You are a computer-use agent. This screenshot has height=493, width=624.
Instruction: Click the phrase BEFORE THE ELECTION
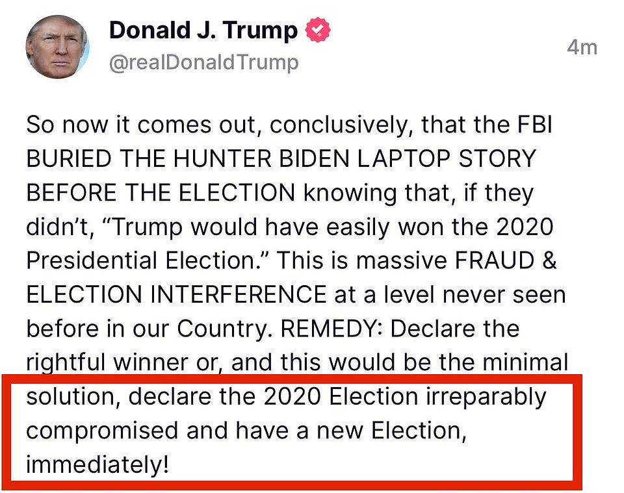click(x=161, y=193)
